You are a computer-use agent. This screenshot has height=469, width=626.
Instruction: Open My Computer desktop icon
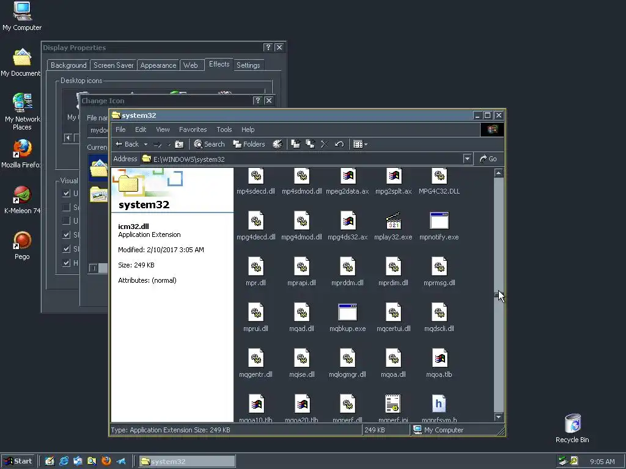pyautogui.click(x=22, y=16)
